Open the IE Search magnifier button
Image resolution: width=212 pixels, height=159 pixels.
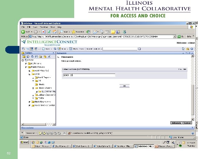coord(64,32)
